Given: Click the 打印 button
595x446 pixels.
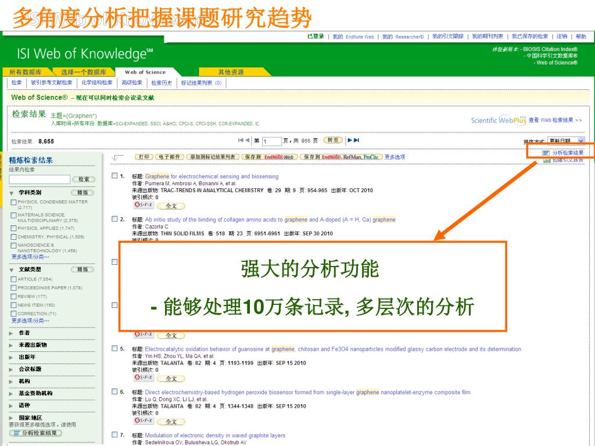Looking at the screenshot, I should [144, 157].
